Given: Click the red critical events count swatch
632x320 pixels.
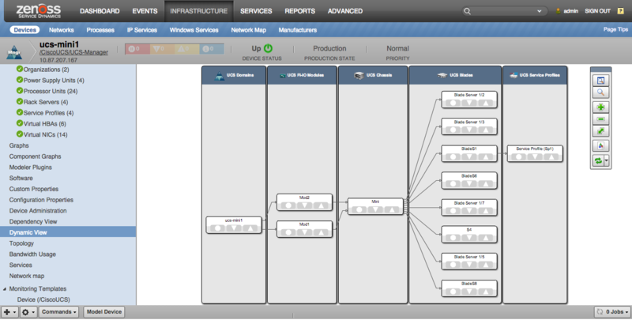Looking at the screenshot, I should 137,49.
